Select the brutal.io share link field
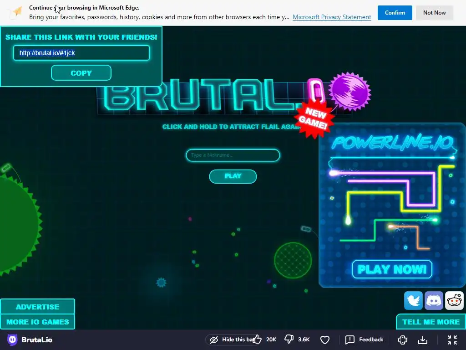466x350 pixels. 81,53
